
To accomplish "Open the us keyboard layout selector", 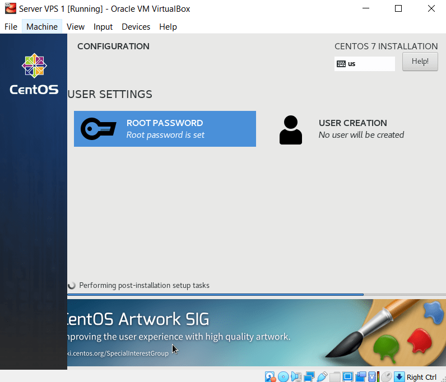I will pyautogui.click(x=364, y=64).
